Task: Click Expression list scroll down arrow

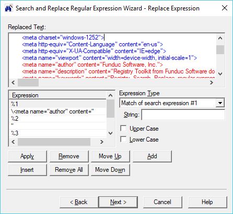Action: point(110,133)
